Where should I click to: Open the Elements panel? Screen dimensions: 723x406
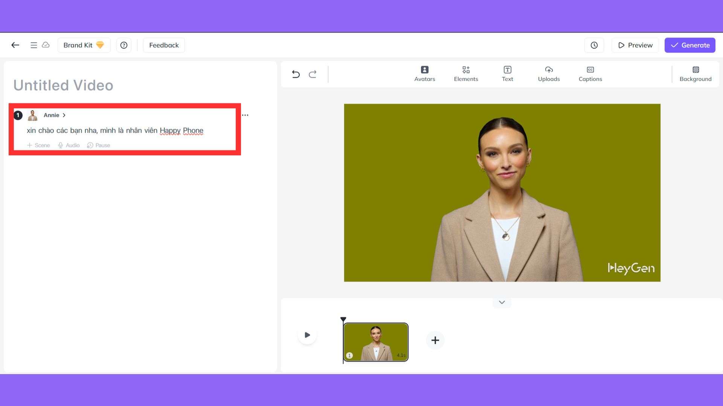tap(466, 74)
